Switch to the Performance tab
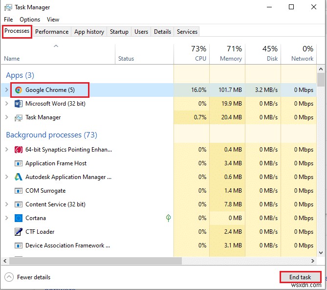Viewport: 327px width, 290px height. point(52,32)
